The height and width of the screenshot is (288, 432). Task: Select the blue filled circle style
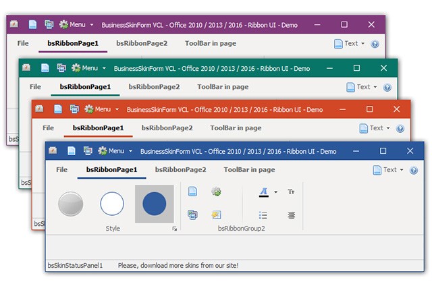pos(155,204)
